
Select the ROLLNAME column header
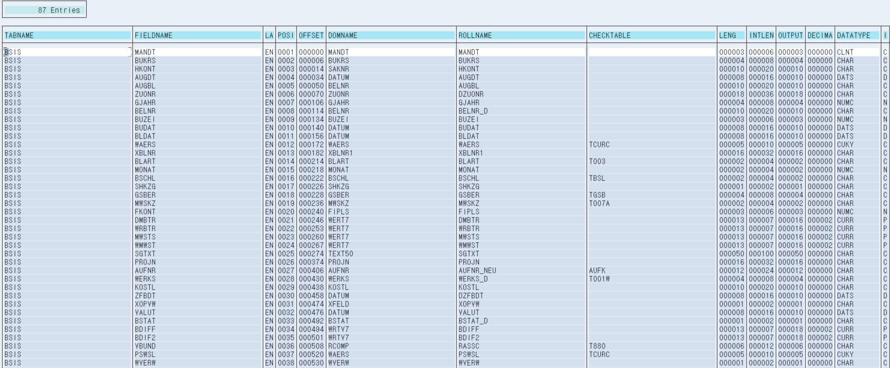point(521,35)
